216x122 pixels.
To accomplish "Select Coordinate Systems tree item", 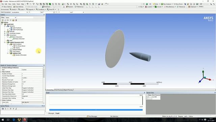I will coord(15,33).
